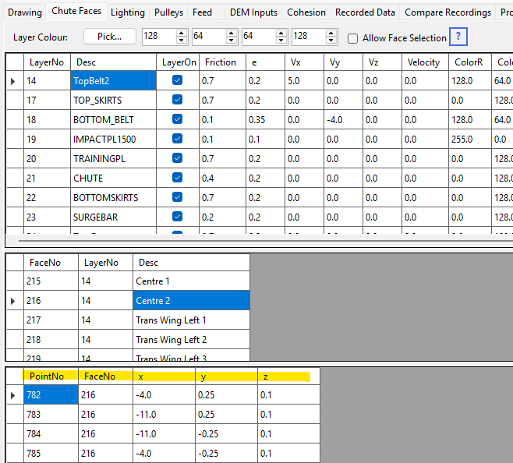This screenshot has width=513, height=463.
Task: Click Vx value 5.0 for TopBelt2
Action: [x=304, y=81]
